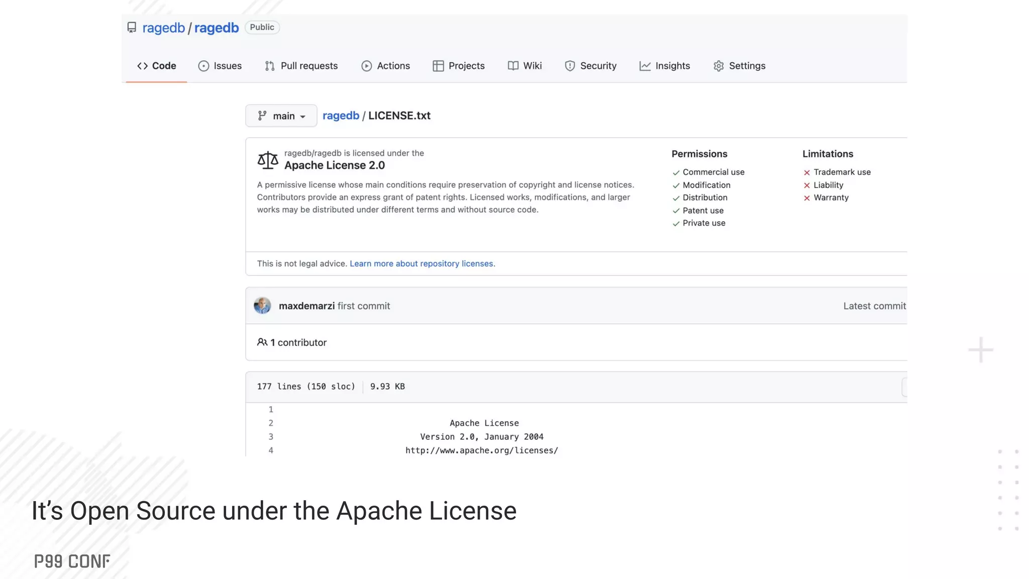Open the first commit message link
This screenshot has height=579, width=1029.
coord(364,306)
